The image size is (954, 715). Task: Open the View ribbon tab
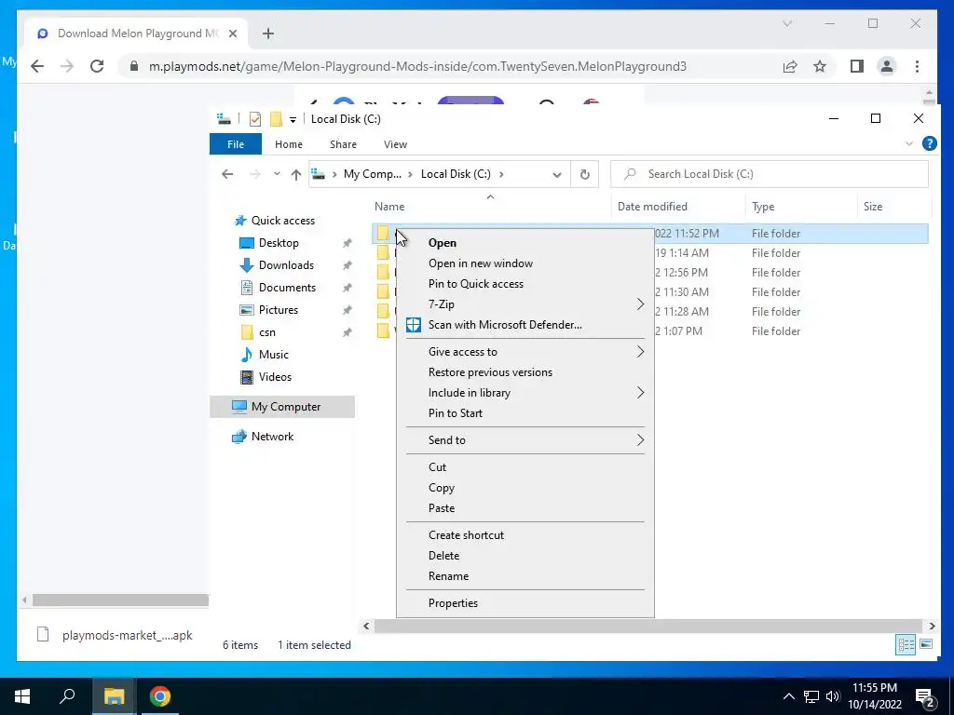coord(395,144)
